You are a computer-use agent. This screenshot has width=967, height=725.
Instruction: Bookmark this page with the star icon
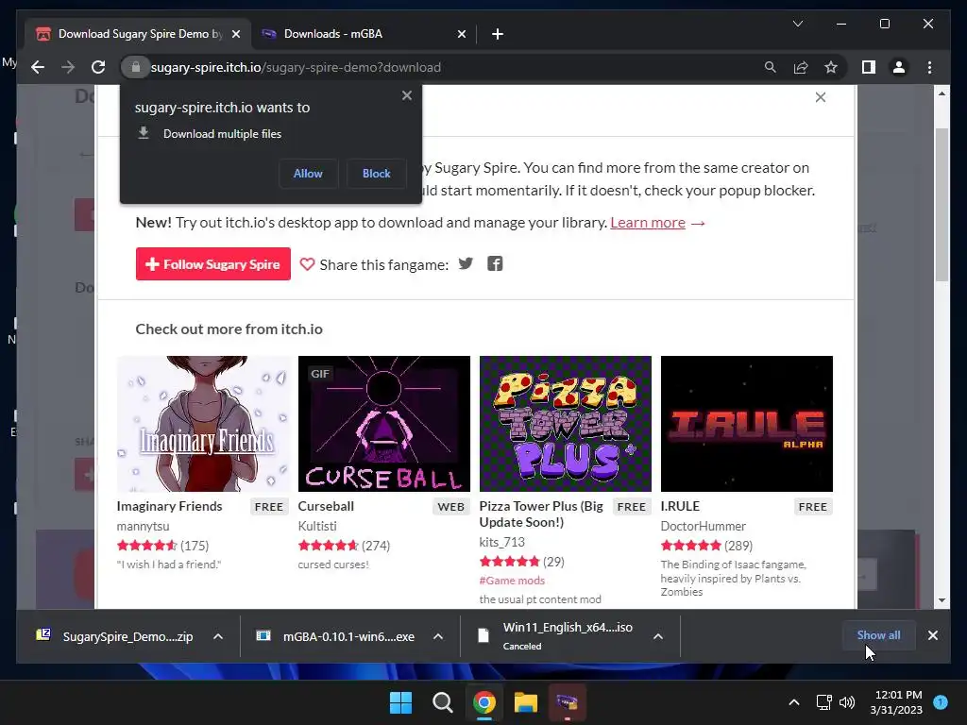click(x=831, y=67)
